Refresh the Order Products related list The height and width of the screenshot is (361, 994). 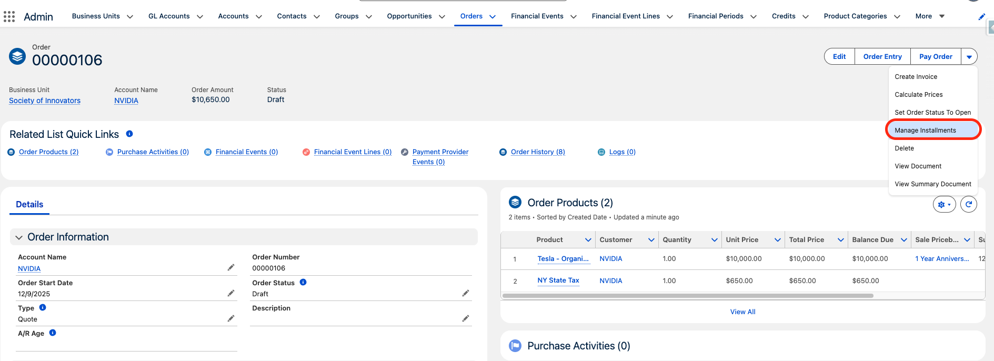point(969,204)
